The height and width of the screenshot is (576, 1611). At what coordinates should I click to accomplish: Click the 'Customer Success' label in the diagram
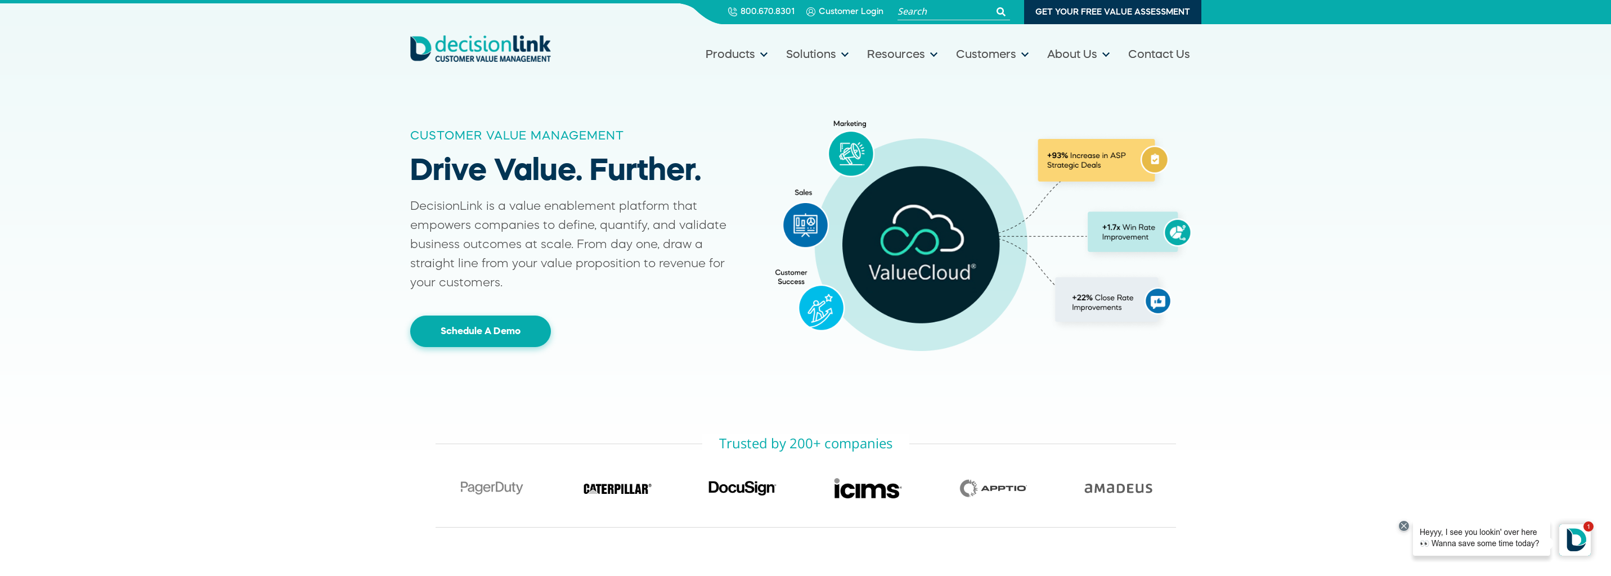791,277
